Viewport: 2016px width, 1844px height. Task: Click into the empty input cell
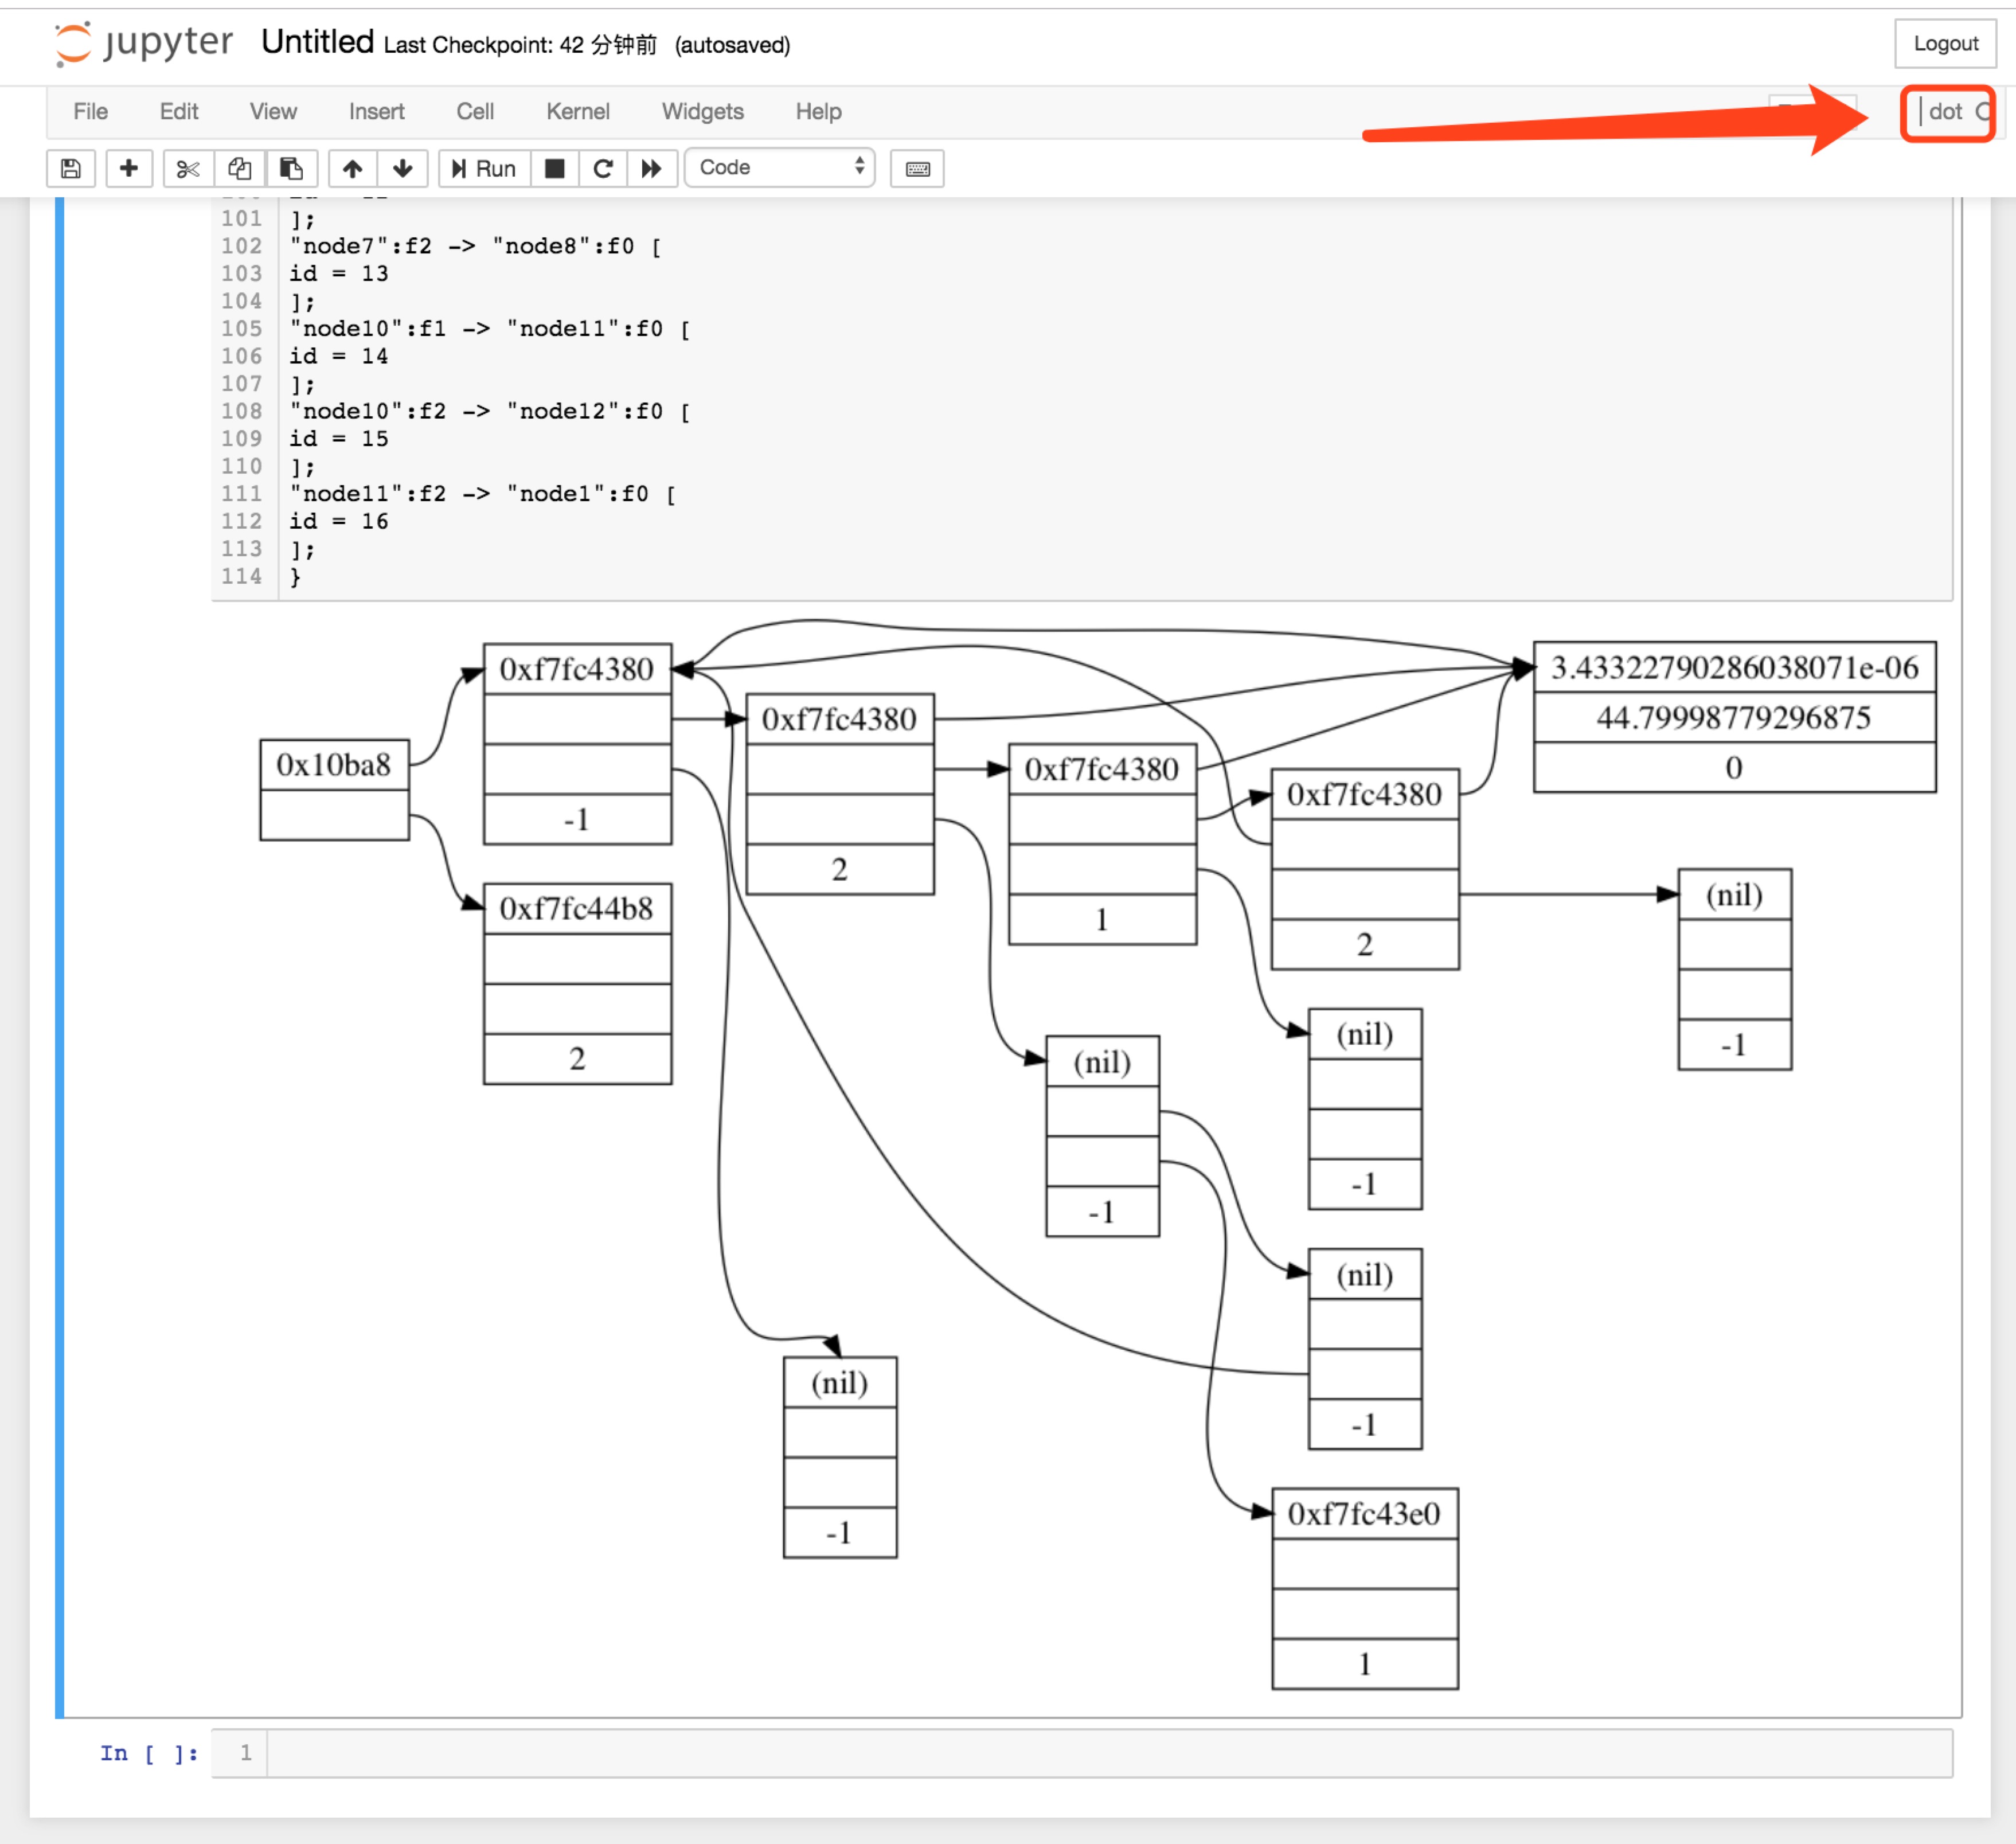pos(1100,1752)
